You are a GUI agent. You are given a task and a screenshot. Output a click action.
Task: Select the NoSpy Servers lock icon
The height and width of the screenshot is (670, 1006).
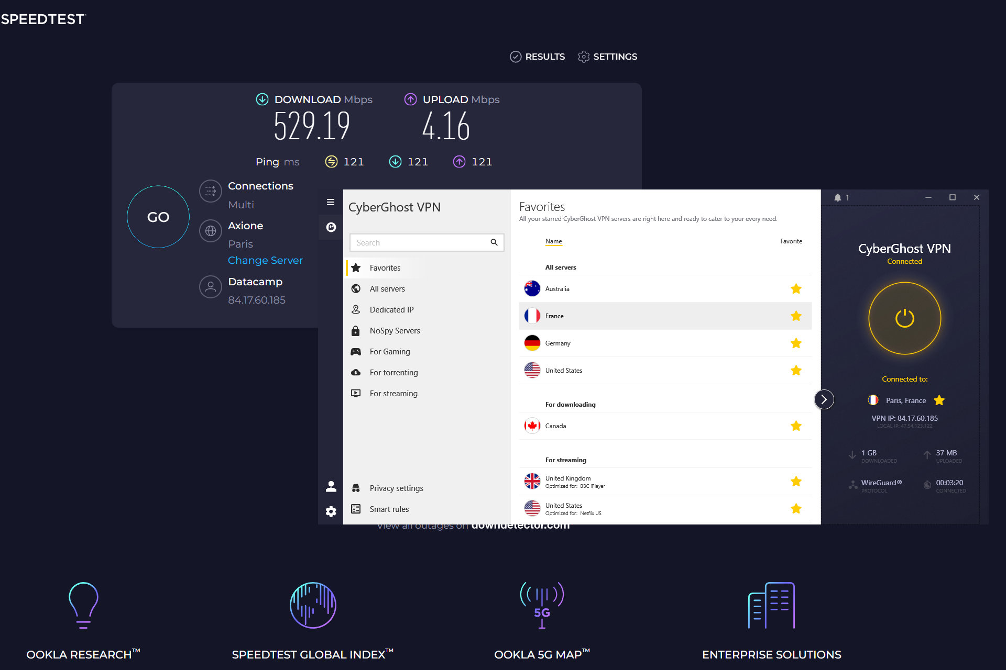pos(356,330)
